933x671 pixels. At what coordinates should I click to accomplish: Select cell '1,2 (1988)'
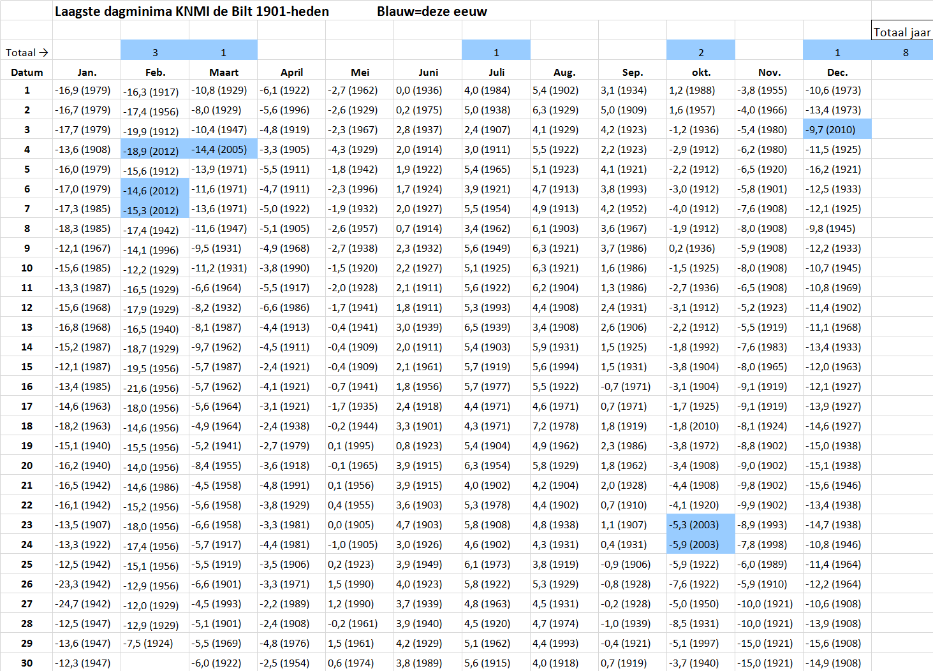pyautogui.click(x=701, y=90)
